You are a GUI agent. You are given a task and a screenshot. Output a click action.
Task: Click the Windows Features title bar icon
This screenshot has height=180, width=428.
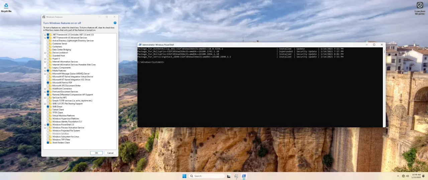pyautogui.click(x=44, y=17)
